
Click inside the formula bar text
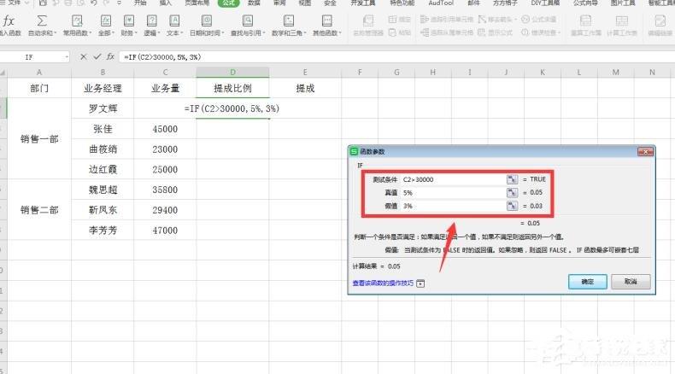click(162, 57)
